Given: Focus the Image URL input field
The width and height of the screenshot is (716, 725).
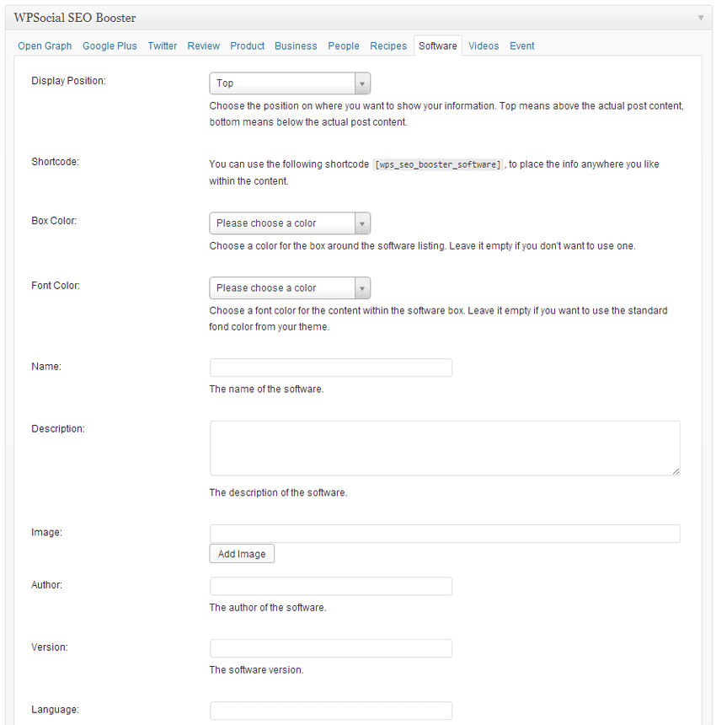Looking at the screenshot, I should (x=444, y=534).
